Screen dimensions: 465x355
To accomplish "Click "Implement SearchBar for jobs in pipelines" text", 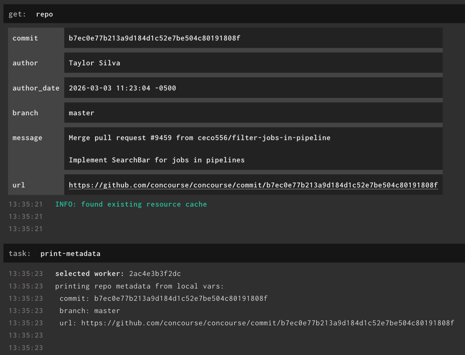I will point(157,160).
